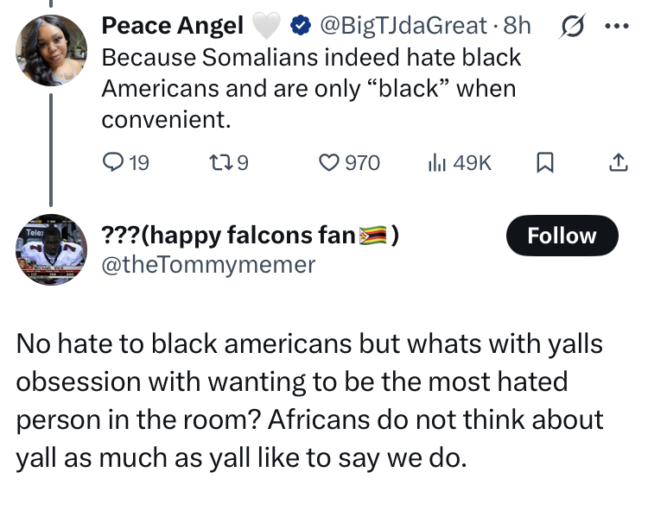Click the reply text starting "No hate to"
Viewport: 648px width, 510px height.
(x=309, y=400)
